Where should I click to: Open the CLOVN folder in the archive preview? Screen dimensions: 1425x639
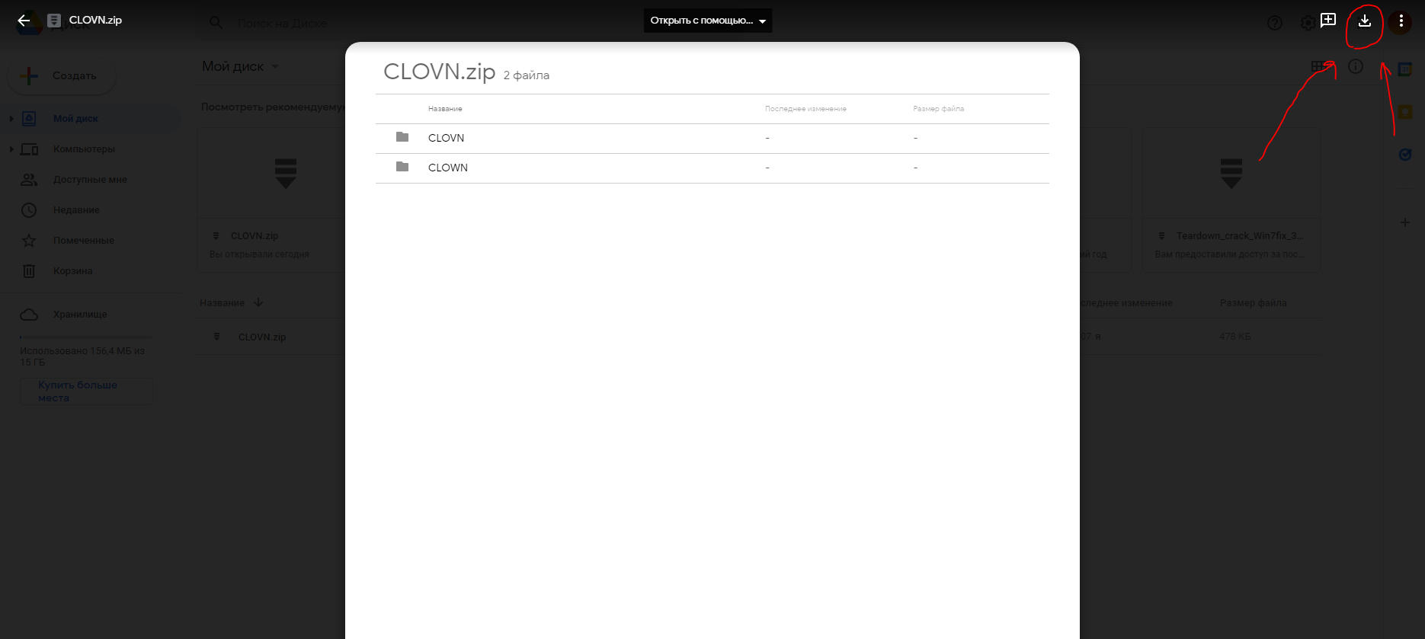pos(712,138)
